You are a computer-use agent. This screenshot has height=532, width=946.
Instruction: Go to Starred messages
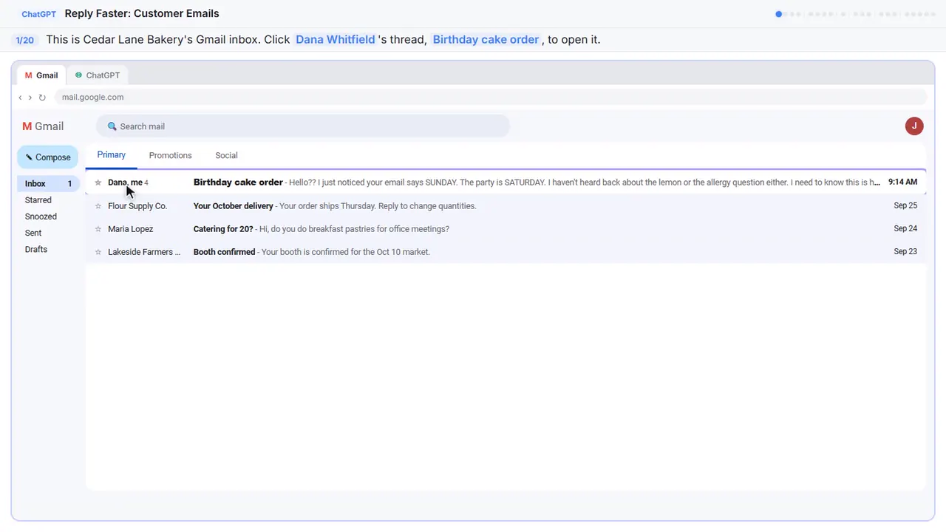point(38,200)
